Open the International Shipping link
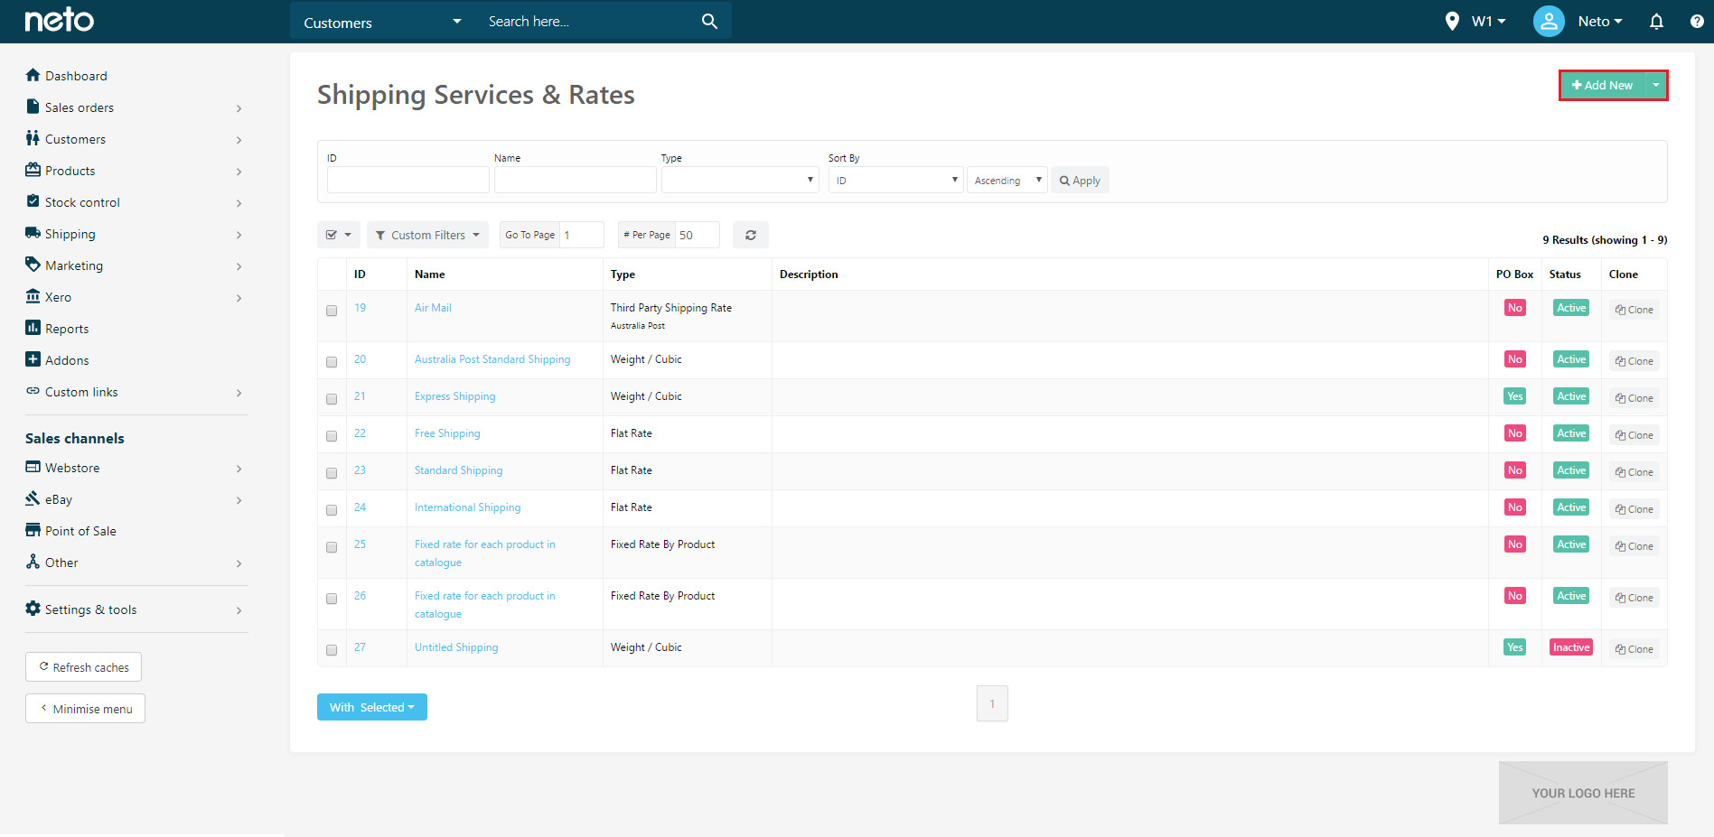This screenshot has height=837, width=1714. [x=467, y=507]
